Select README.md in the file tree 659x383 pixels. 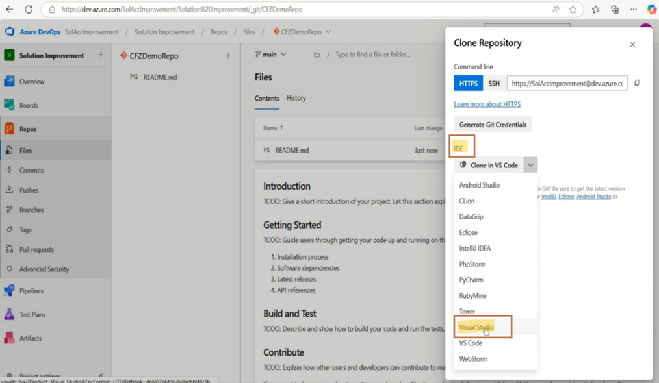[x=160, y=77]
